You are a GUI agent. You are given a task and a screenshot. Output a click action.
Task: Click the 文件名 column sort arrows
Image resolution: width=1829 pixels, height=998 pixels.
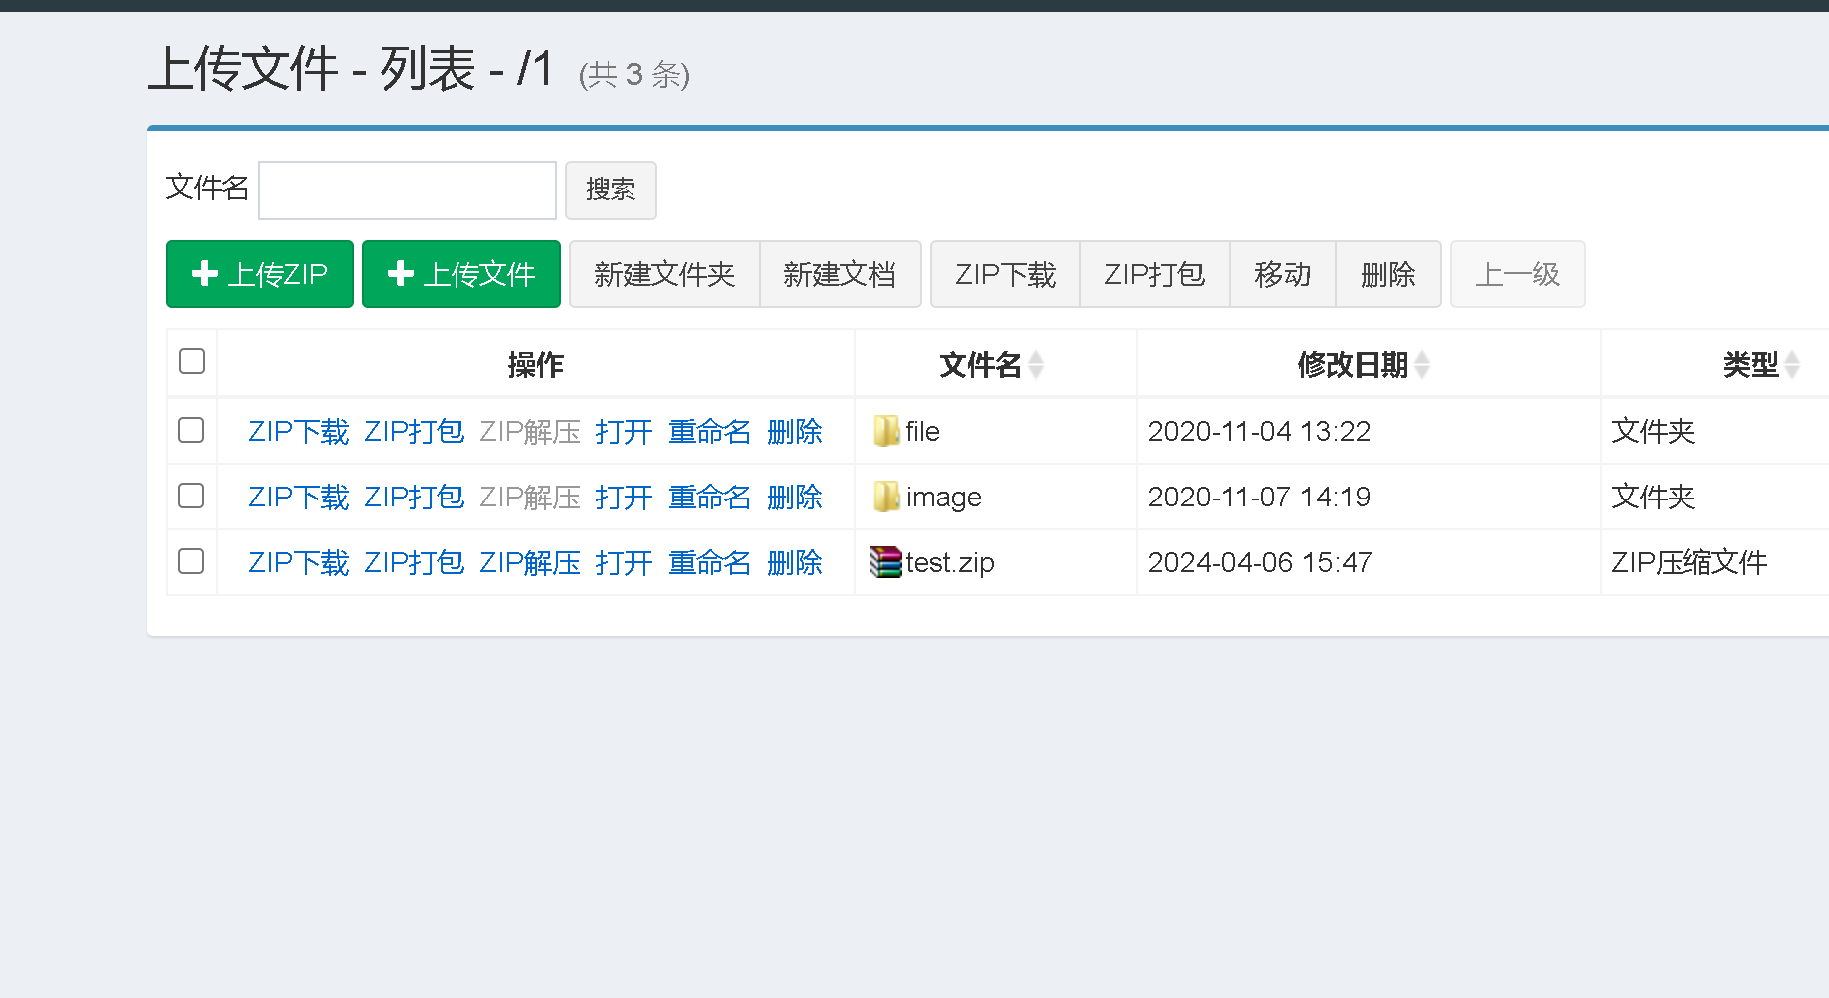pos(1036,365)
